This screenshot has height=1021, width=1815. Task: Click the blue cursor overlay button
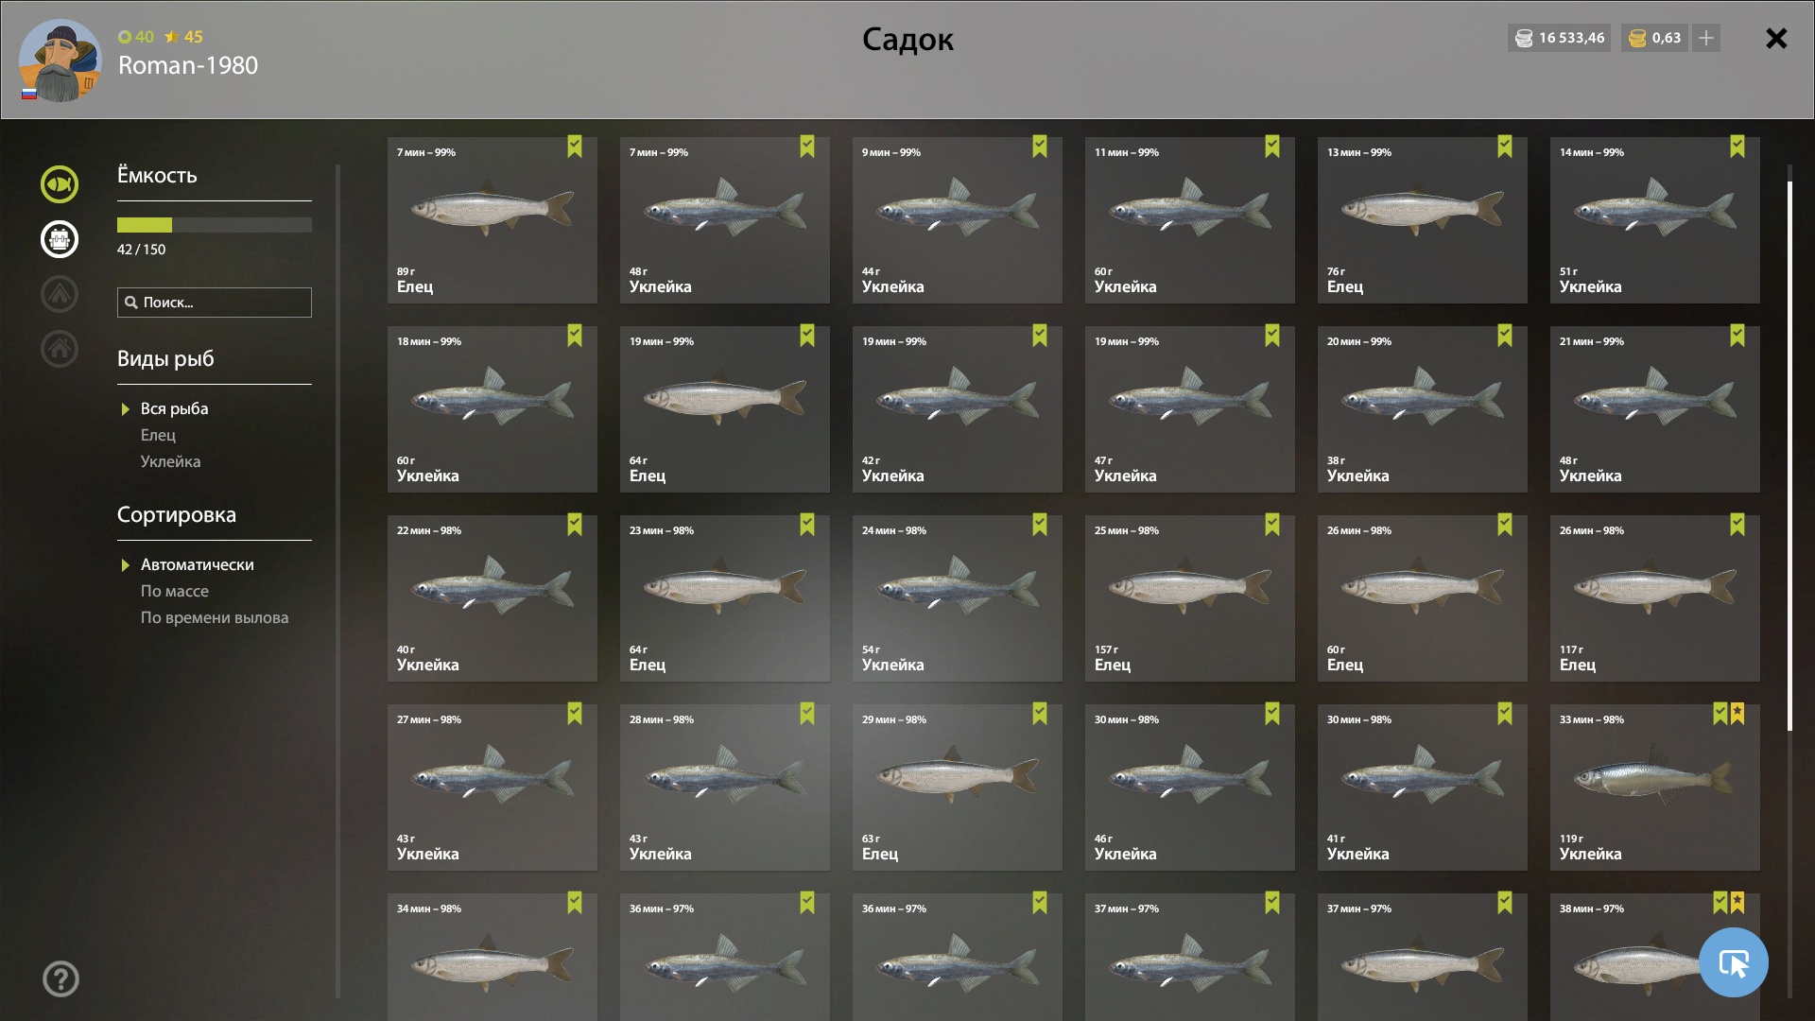1733,962
